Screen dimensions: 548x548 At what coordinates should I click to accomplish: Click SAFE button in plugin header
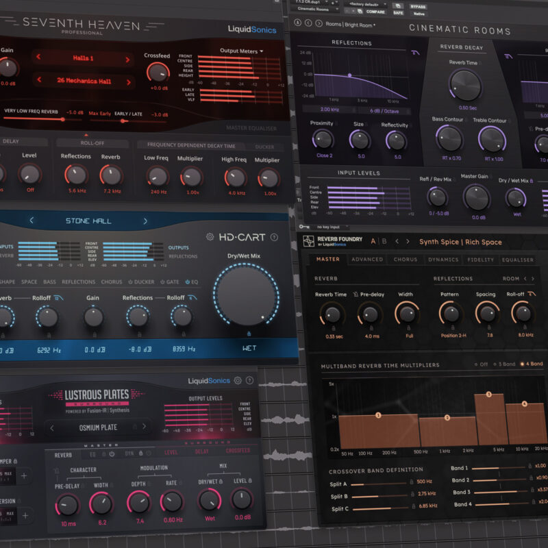pyautogui.click(x=398, y=13)
